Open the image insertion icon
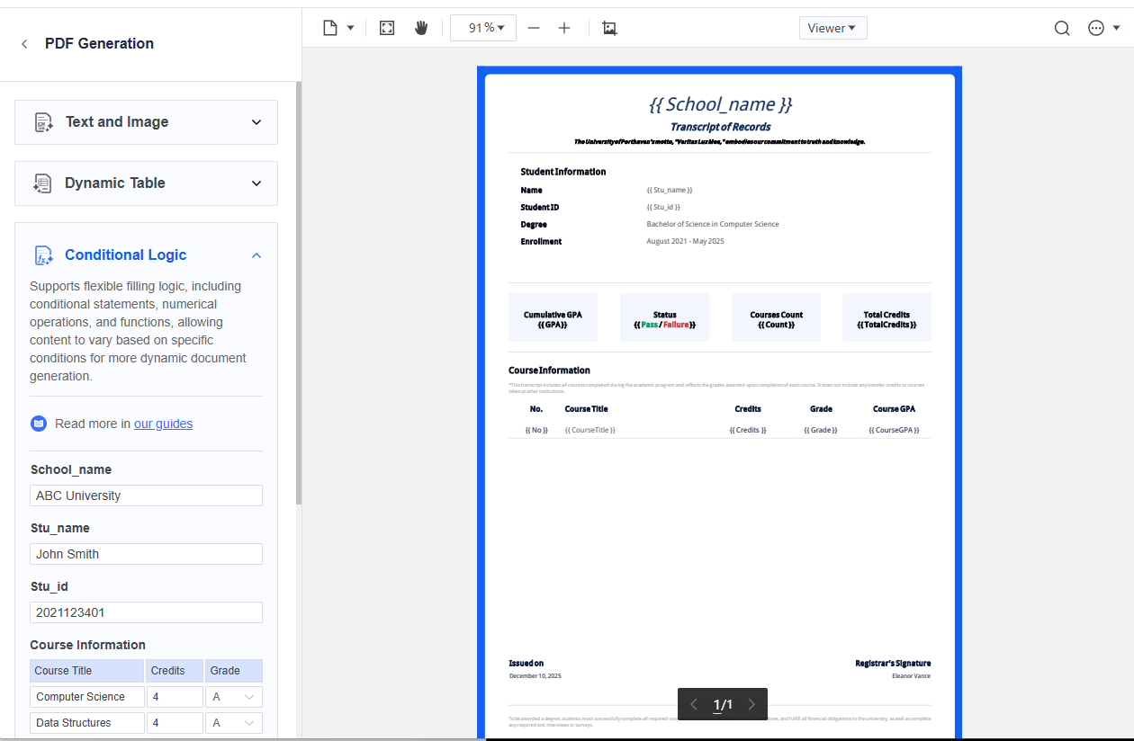1134x741 pixels. click(609, 28)
